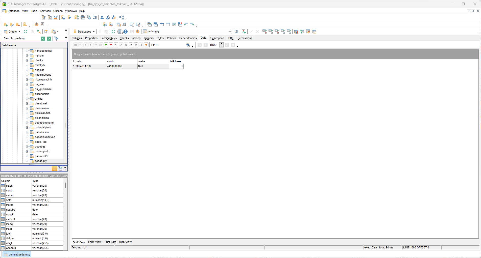Open the Databases dropdown button
Screen dimensions: 481x258
pyautogui.click(x=84, y=32)
